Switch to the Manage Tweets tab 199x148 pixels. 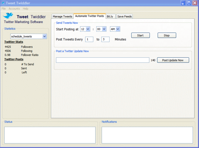coord(63,16)
